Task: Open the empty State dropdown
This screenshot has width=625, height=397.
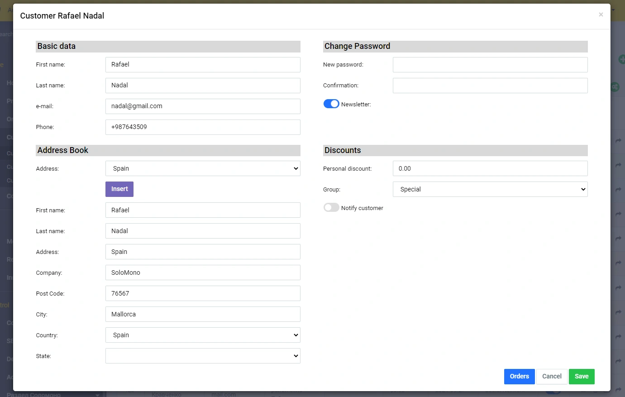Action: [x=203, y=356]
